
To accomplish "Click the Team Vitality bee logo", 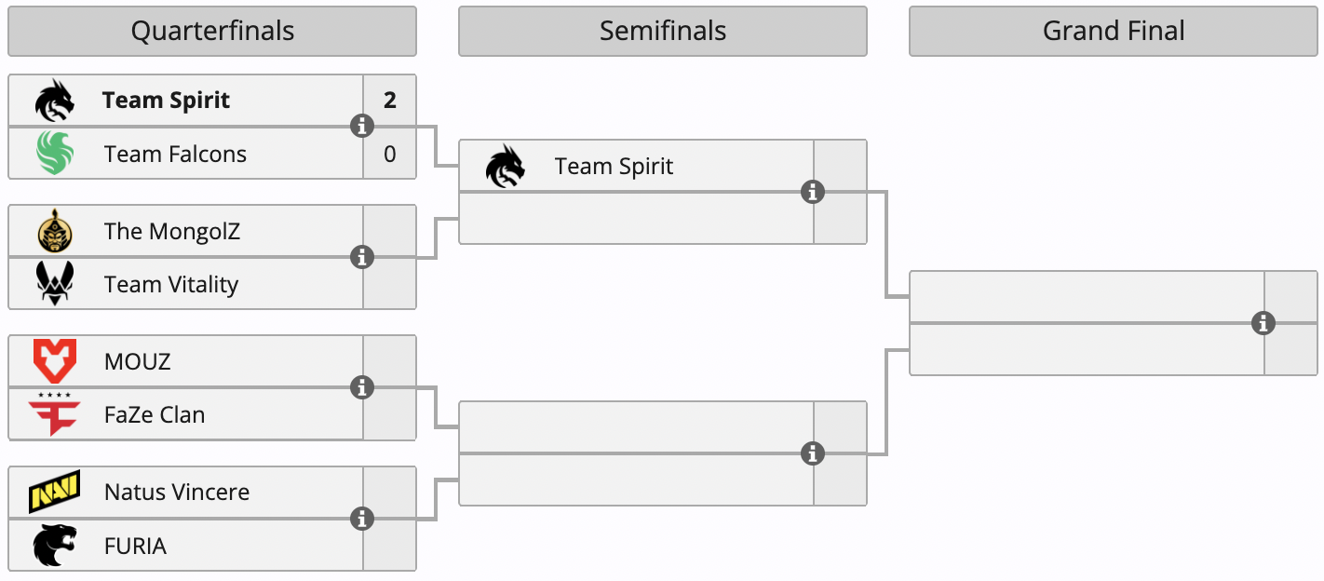I will (x=55, y=284).
